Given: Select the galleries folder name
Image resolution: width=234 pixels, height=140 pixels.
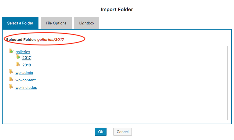Looking at the screenshot, I should [x=23, y=52].
